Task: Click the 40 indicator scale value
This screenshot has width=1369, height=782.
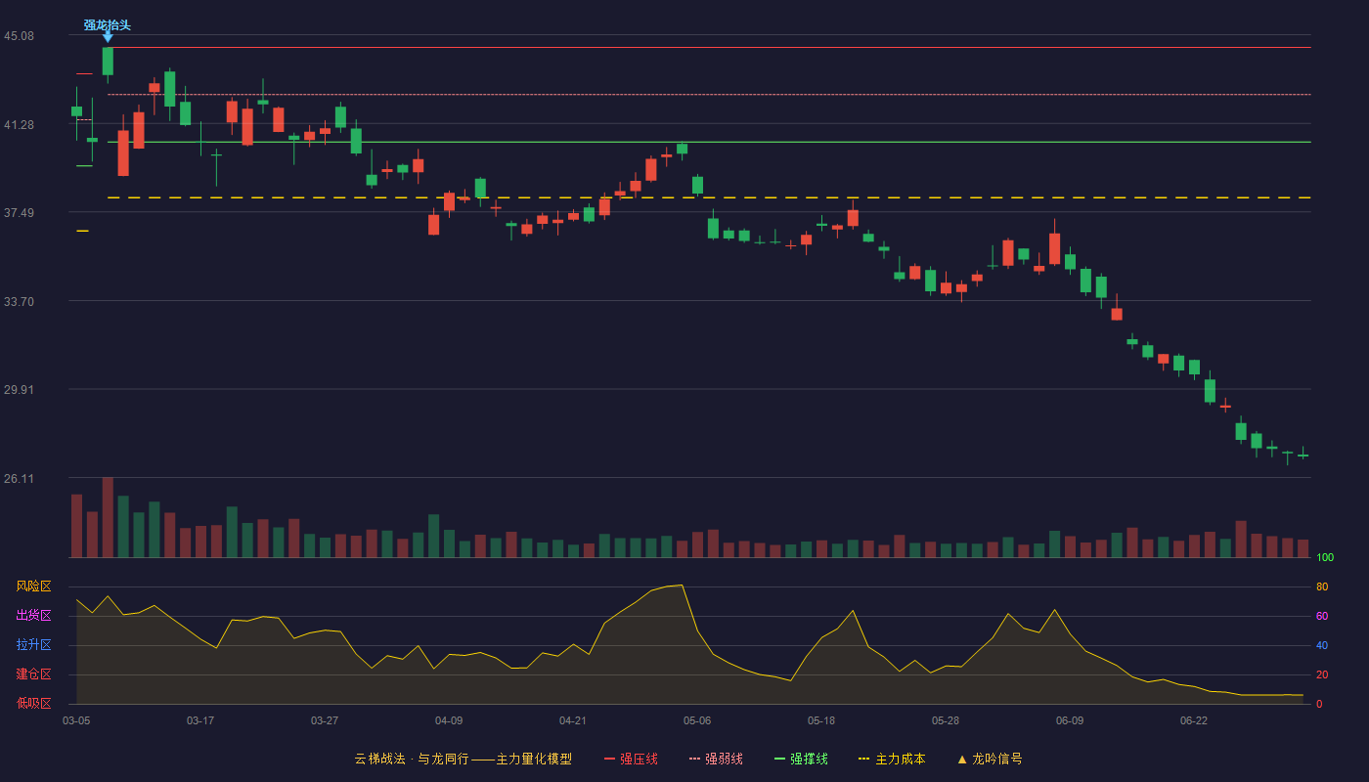Action: pyautogui.click(x=1322, y=645)
